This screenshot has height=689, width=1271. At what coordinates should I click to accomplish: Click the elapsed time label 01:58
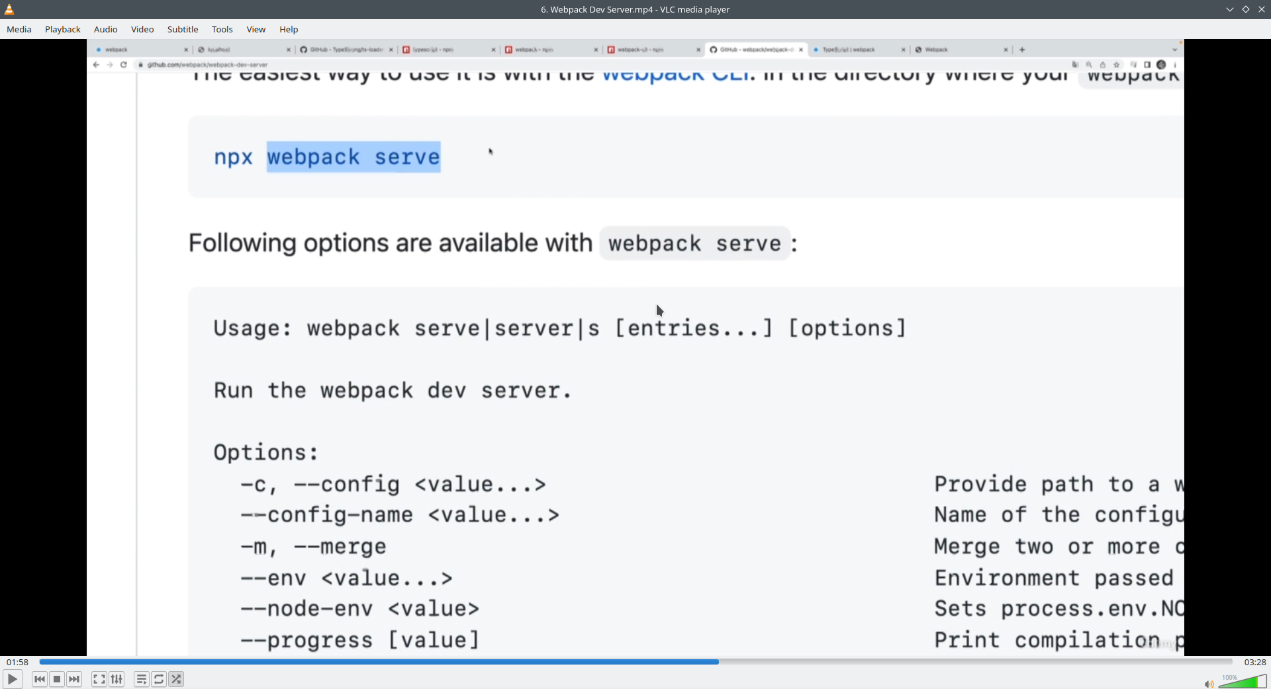point(18,662)
